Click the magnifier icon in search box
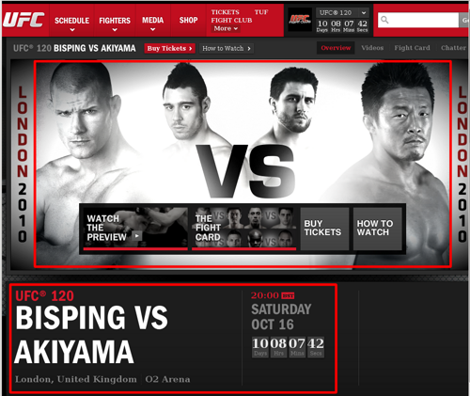This screenshot has height=396, width=470. click(384, 20)
